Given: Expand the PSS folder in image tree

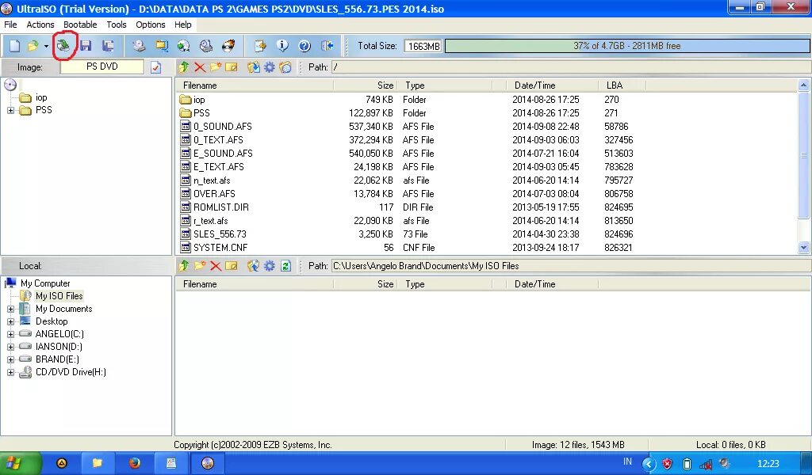Looking at the screenshot, I should 10,110.
